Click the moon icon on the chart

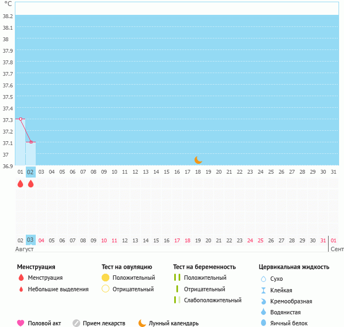point(198,160)
